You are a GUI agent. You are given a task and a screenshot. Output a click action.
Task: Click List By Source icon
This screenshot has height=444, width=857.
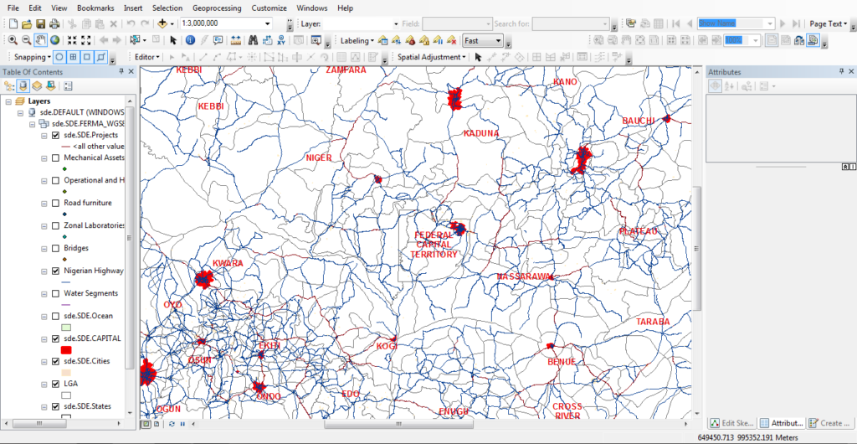(x=23, y=85)
